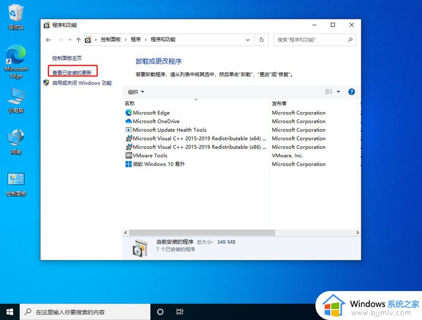Select Visual C++ 2015-2019 Redistributable (x86) row
The height and width of the screenshot is (320, 422).
pos(242,147)
